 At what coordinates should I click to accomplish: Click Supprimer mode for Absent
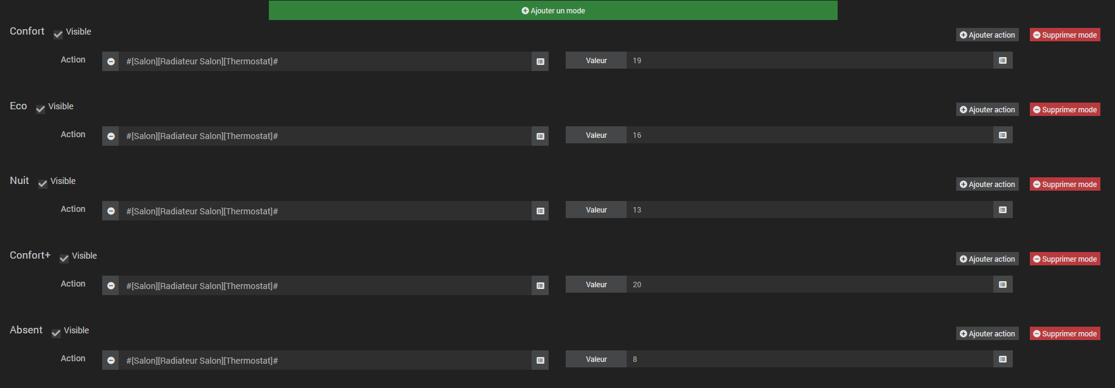(1065, 333)
